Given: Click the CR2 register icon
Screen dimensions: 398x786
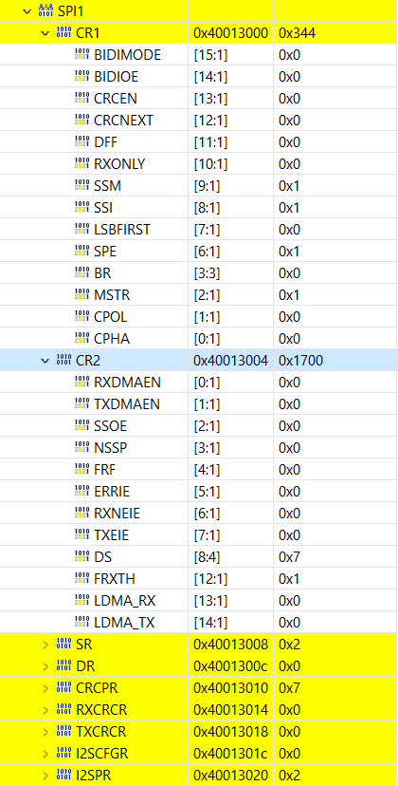Looking at the screenshot, I should [x=63, y=361].
